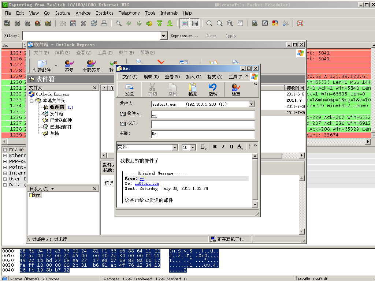The height and width of the screenshot is (281, 375).
Task: Click Wireshark print icon
Action: pyautogui.click(x=104, y=23)
